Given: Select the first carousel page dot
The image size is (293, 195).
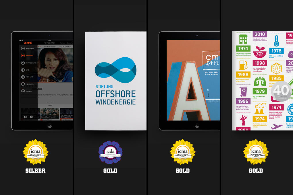Looking at the screenshot, I should click(x=47, y=102).
